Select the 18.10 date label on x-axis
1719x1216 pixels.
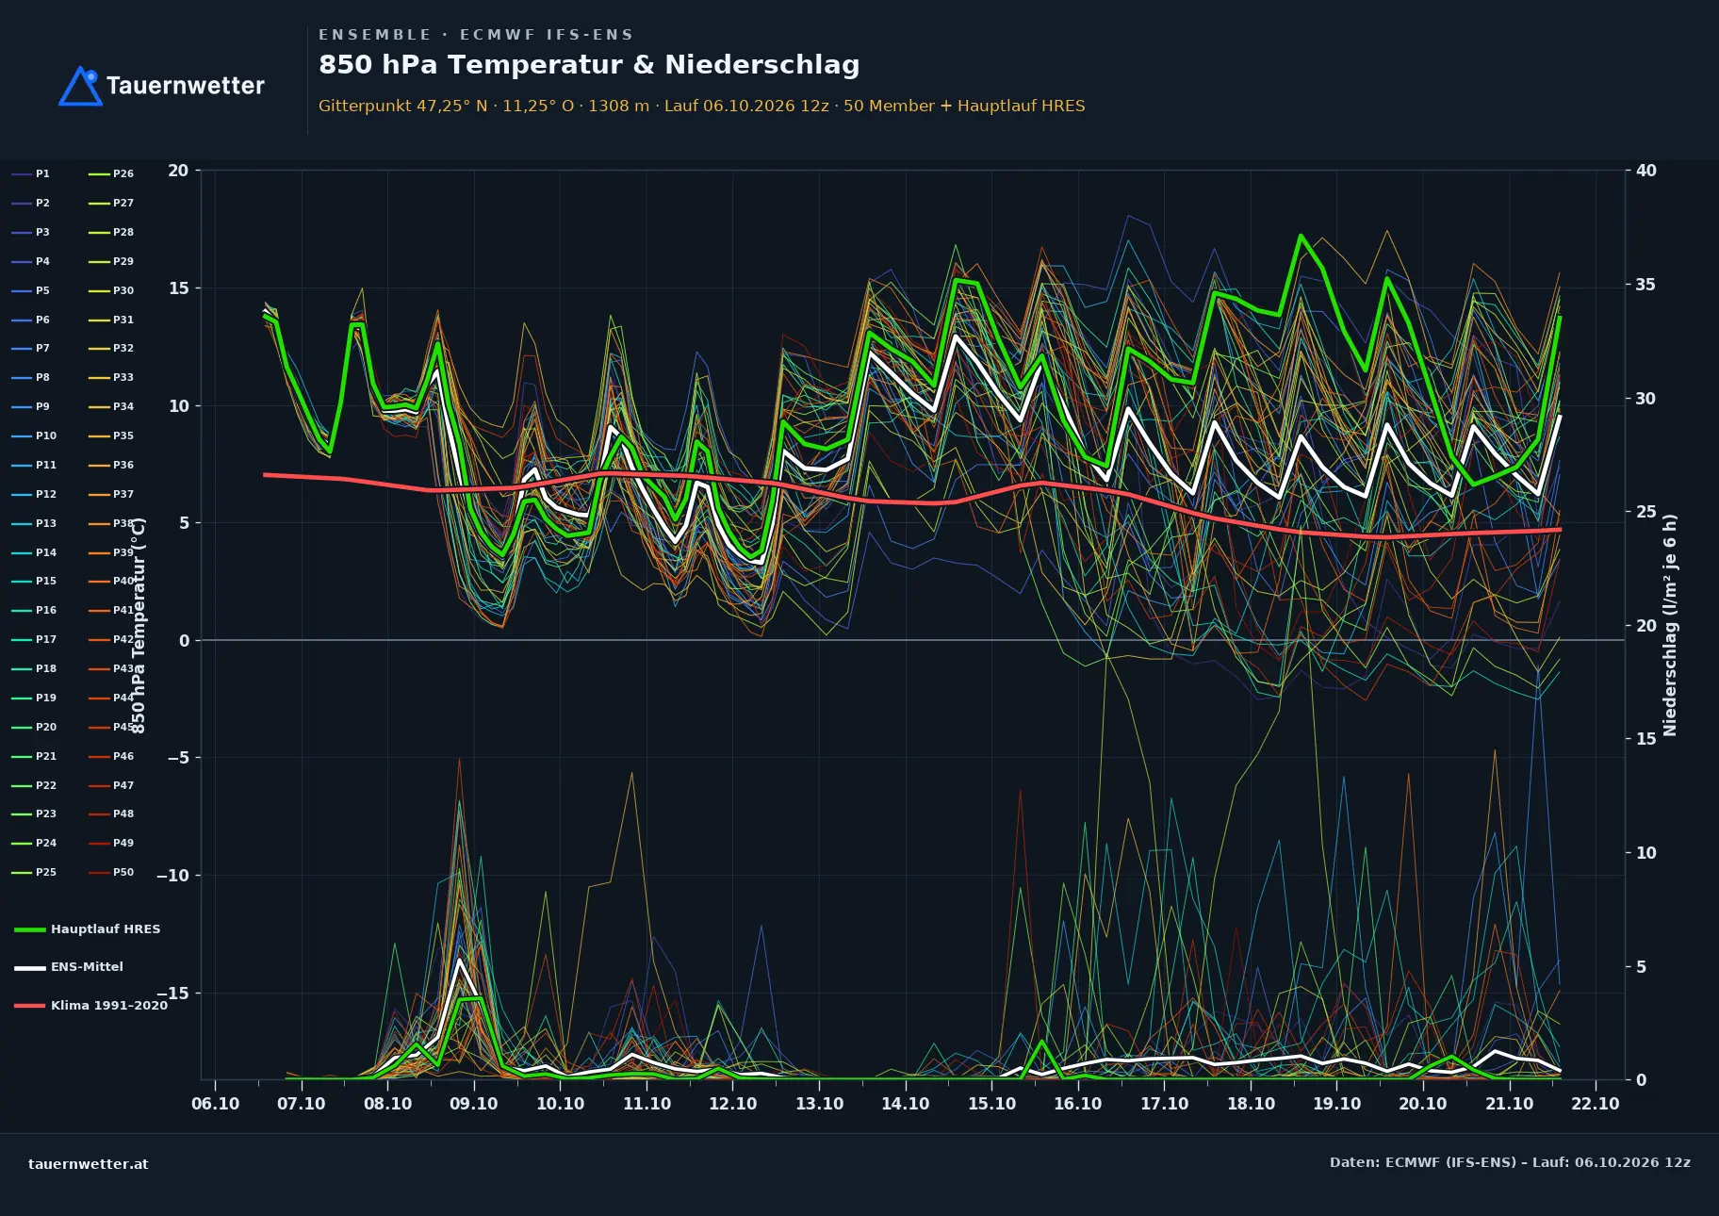pos(1251,1104)
